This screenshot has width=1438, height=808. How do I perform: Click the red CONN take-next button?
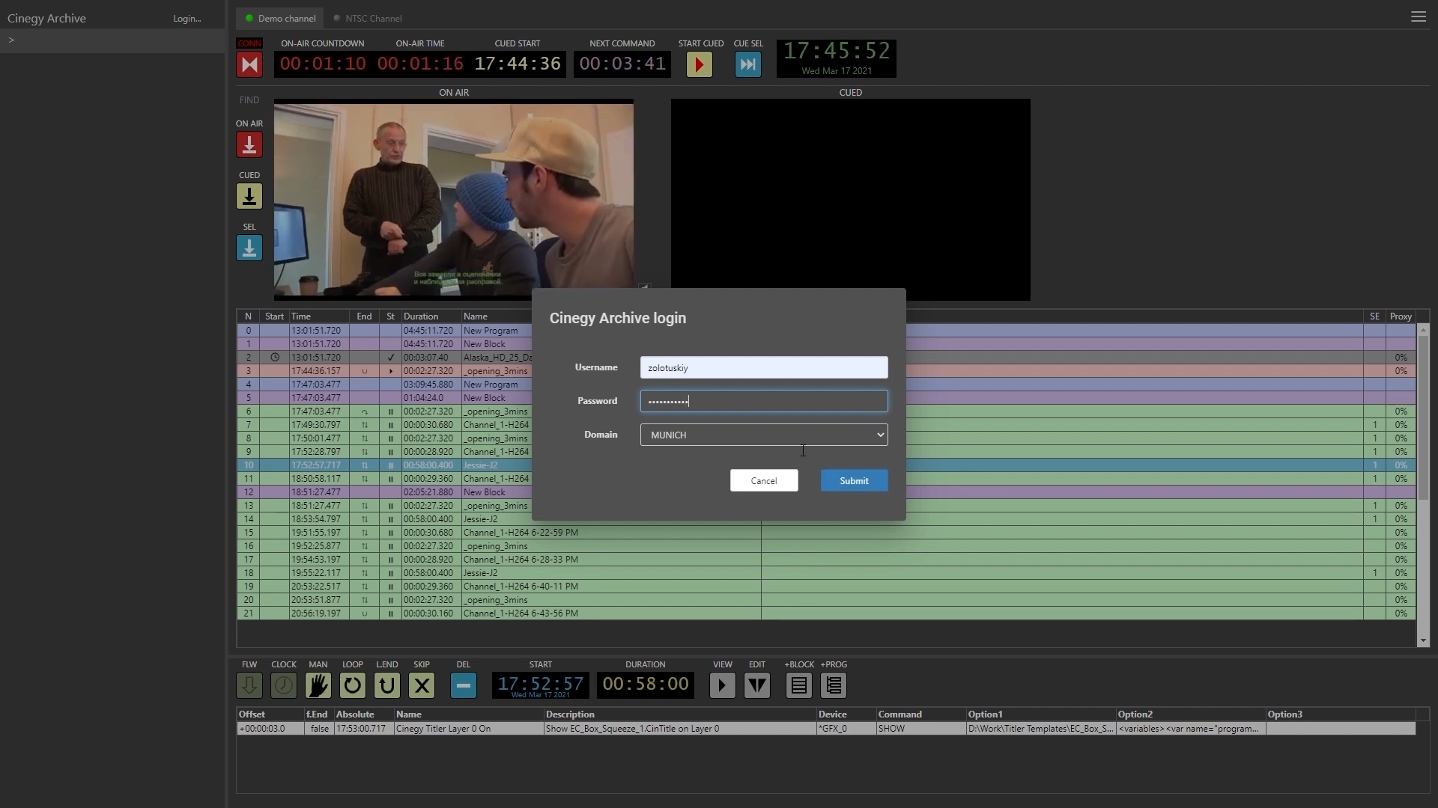click(249, 64)
